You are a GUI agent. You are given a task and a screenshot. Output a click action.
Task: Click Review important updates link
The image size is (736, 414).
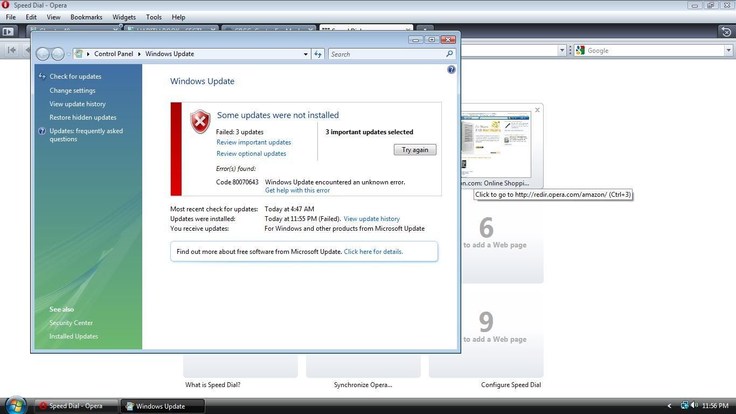click(254, 142)
